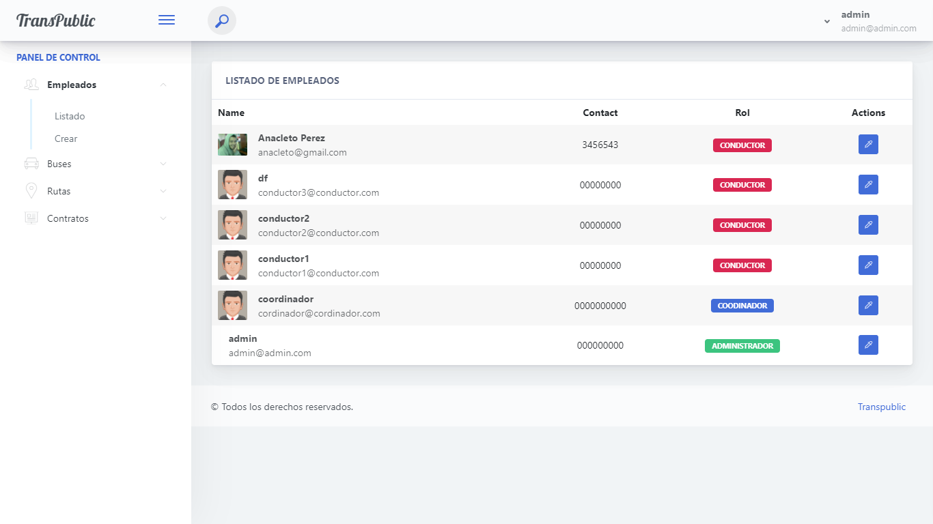Image resolution: width=933 pixels, height=524 pixels.
Task: Collapse the Empleados menu chevron
Action: 163,85
